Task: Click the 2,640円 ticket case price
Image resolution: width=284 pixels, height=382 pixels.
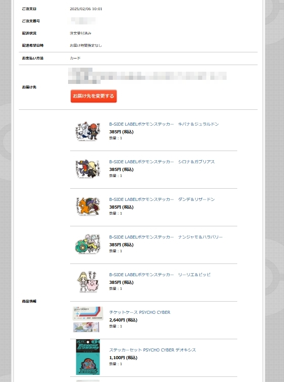Action: pos(123,320)
